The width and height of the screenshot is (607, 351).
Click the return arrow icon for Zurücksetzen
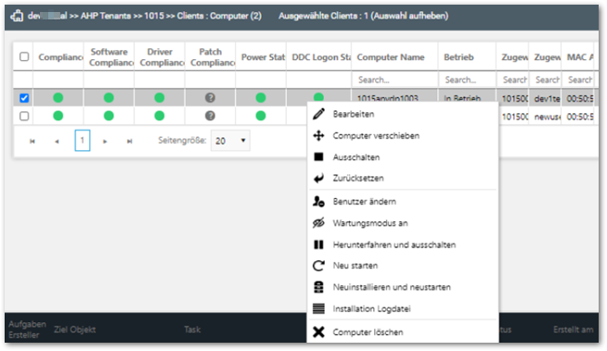coord(318,178)
